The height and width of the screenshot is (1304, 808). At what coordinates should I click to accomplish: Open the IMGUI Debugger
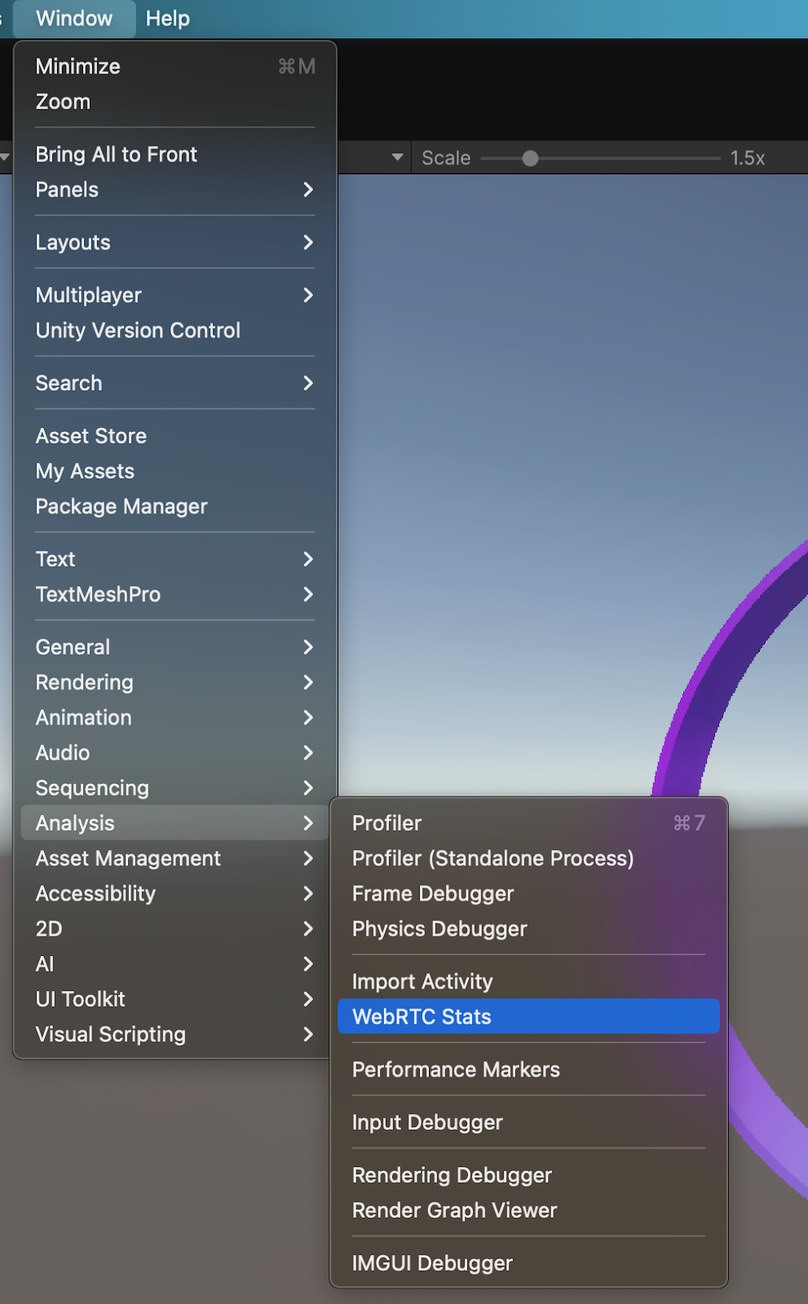pyautogui.click(x=528, y=1263)
